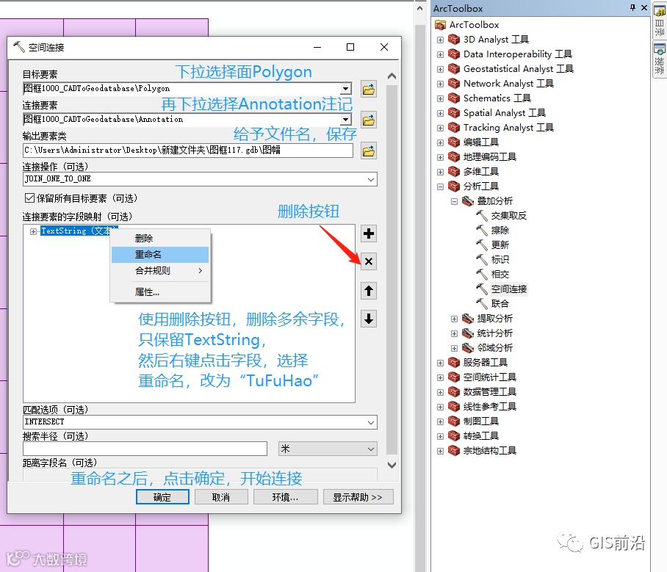Click the dialog's vertical scrollbar thumb
The width and height of the screenshot is (667, 572).
(392, 269)
